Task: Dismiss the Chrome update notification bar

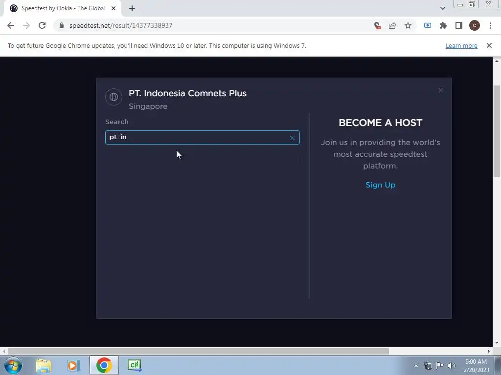Action: pos(489,45)
